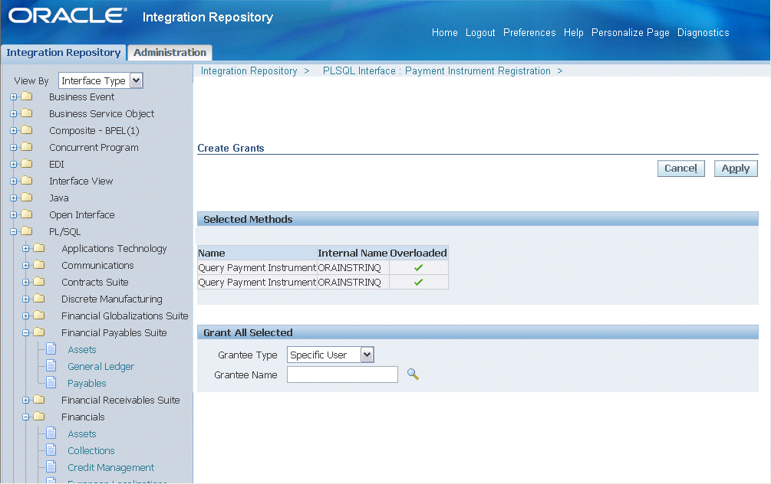Screen dimensions: 771x484
Task: Click Personalize Page link
Action: tap(631, 32)
